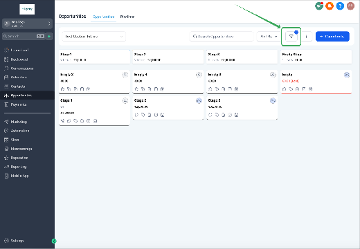Open the three-dot more options menu

(x=306, y=37)
